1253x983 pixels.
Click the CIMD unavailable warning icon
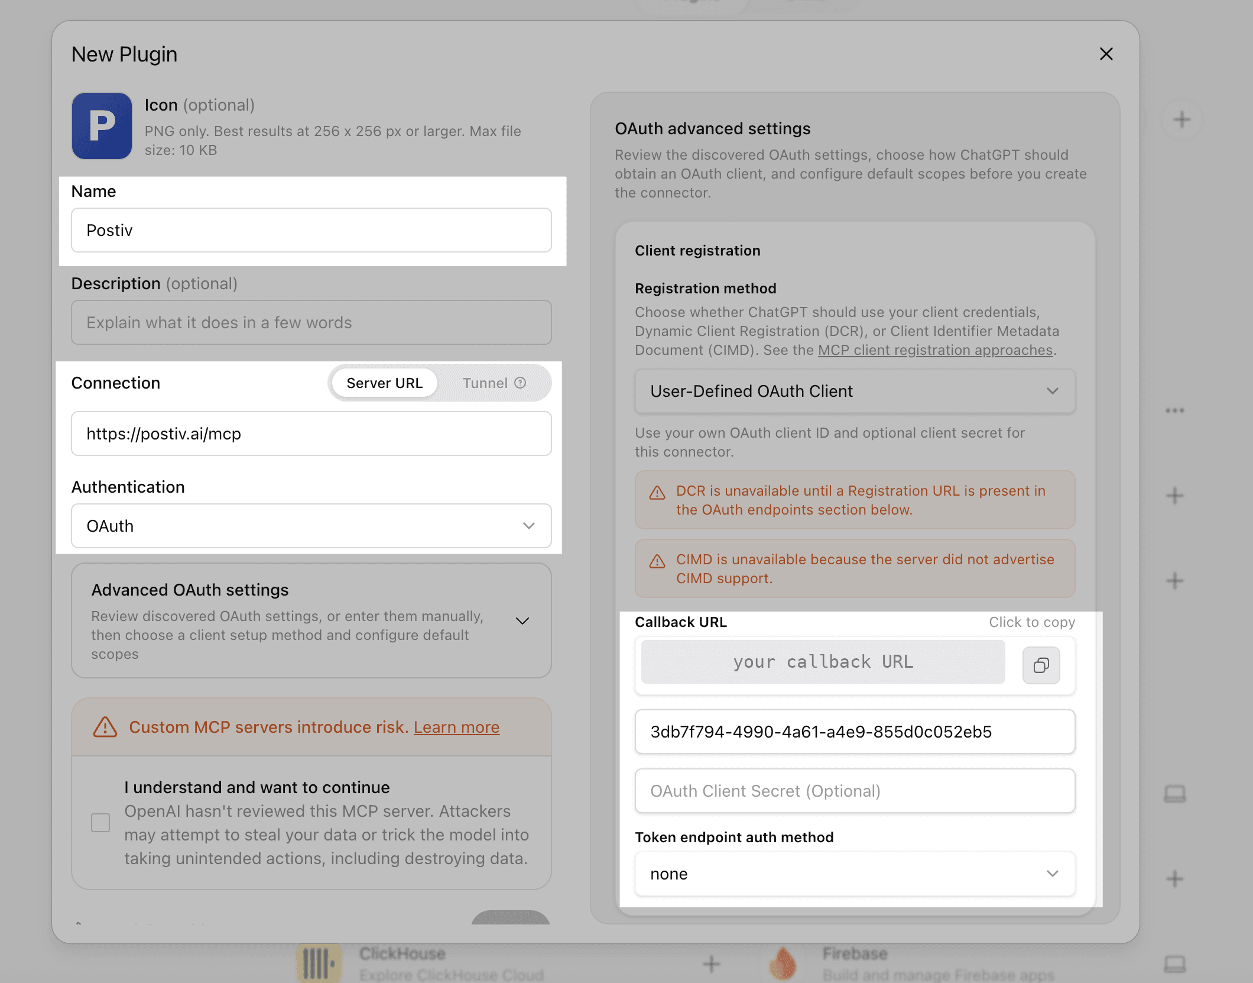click(657, 561)
